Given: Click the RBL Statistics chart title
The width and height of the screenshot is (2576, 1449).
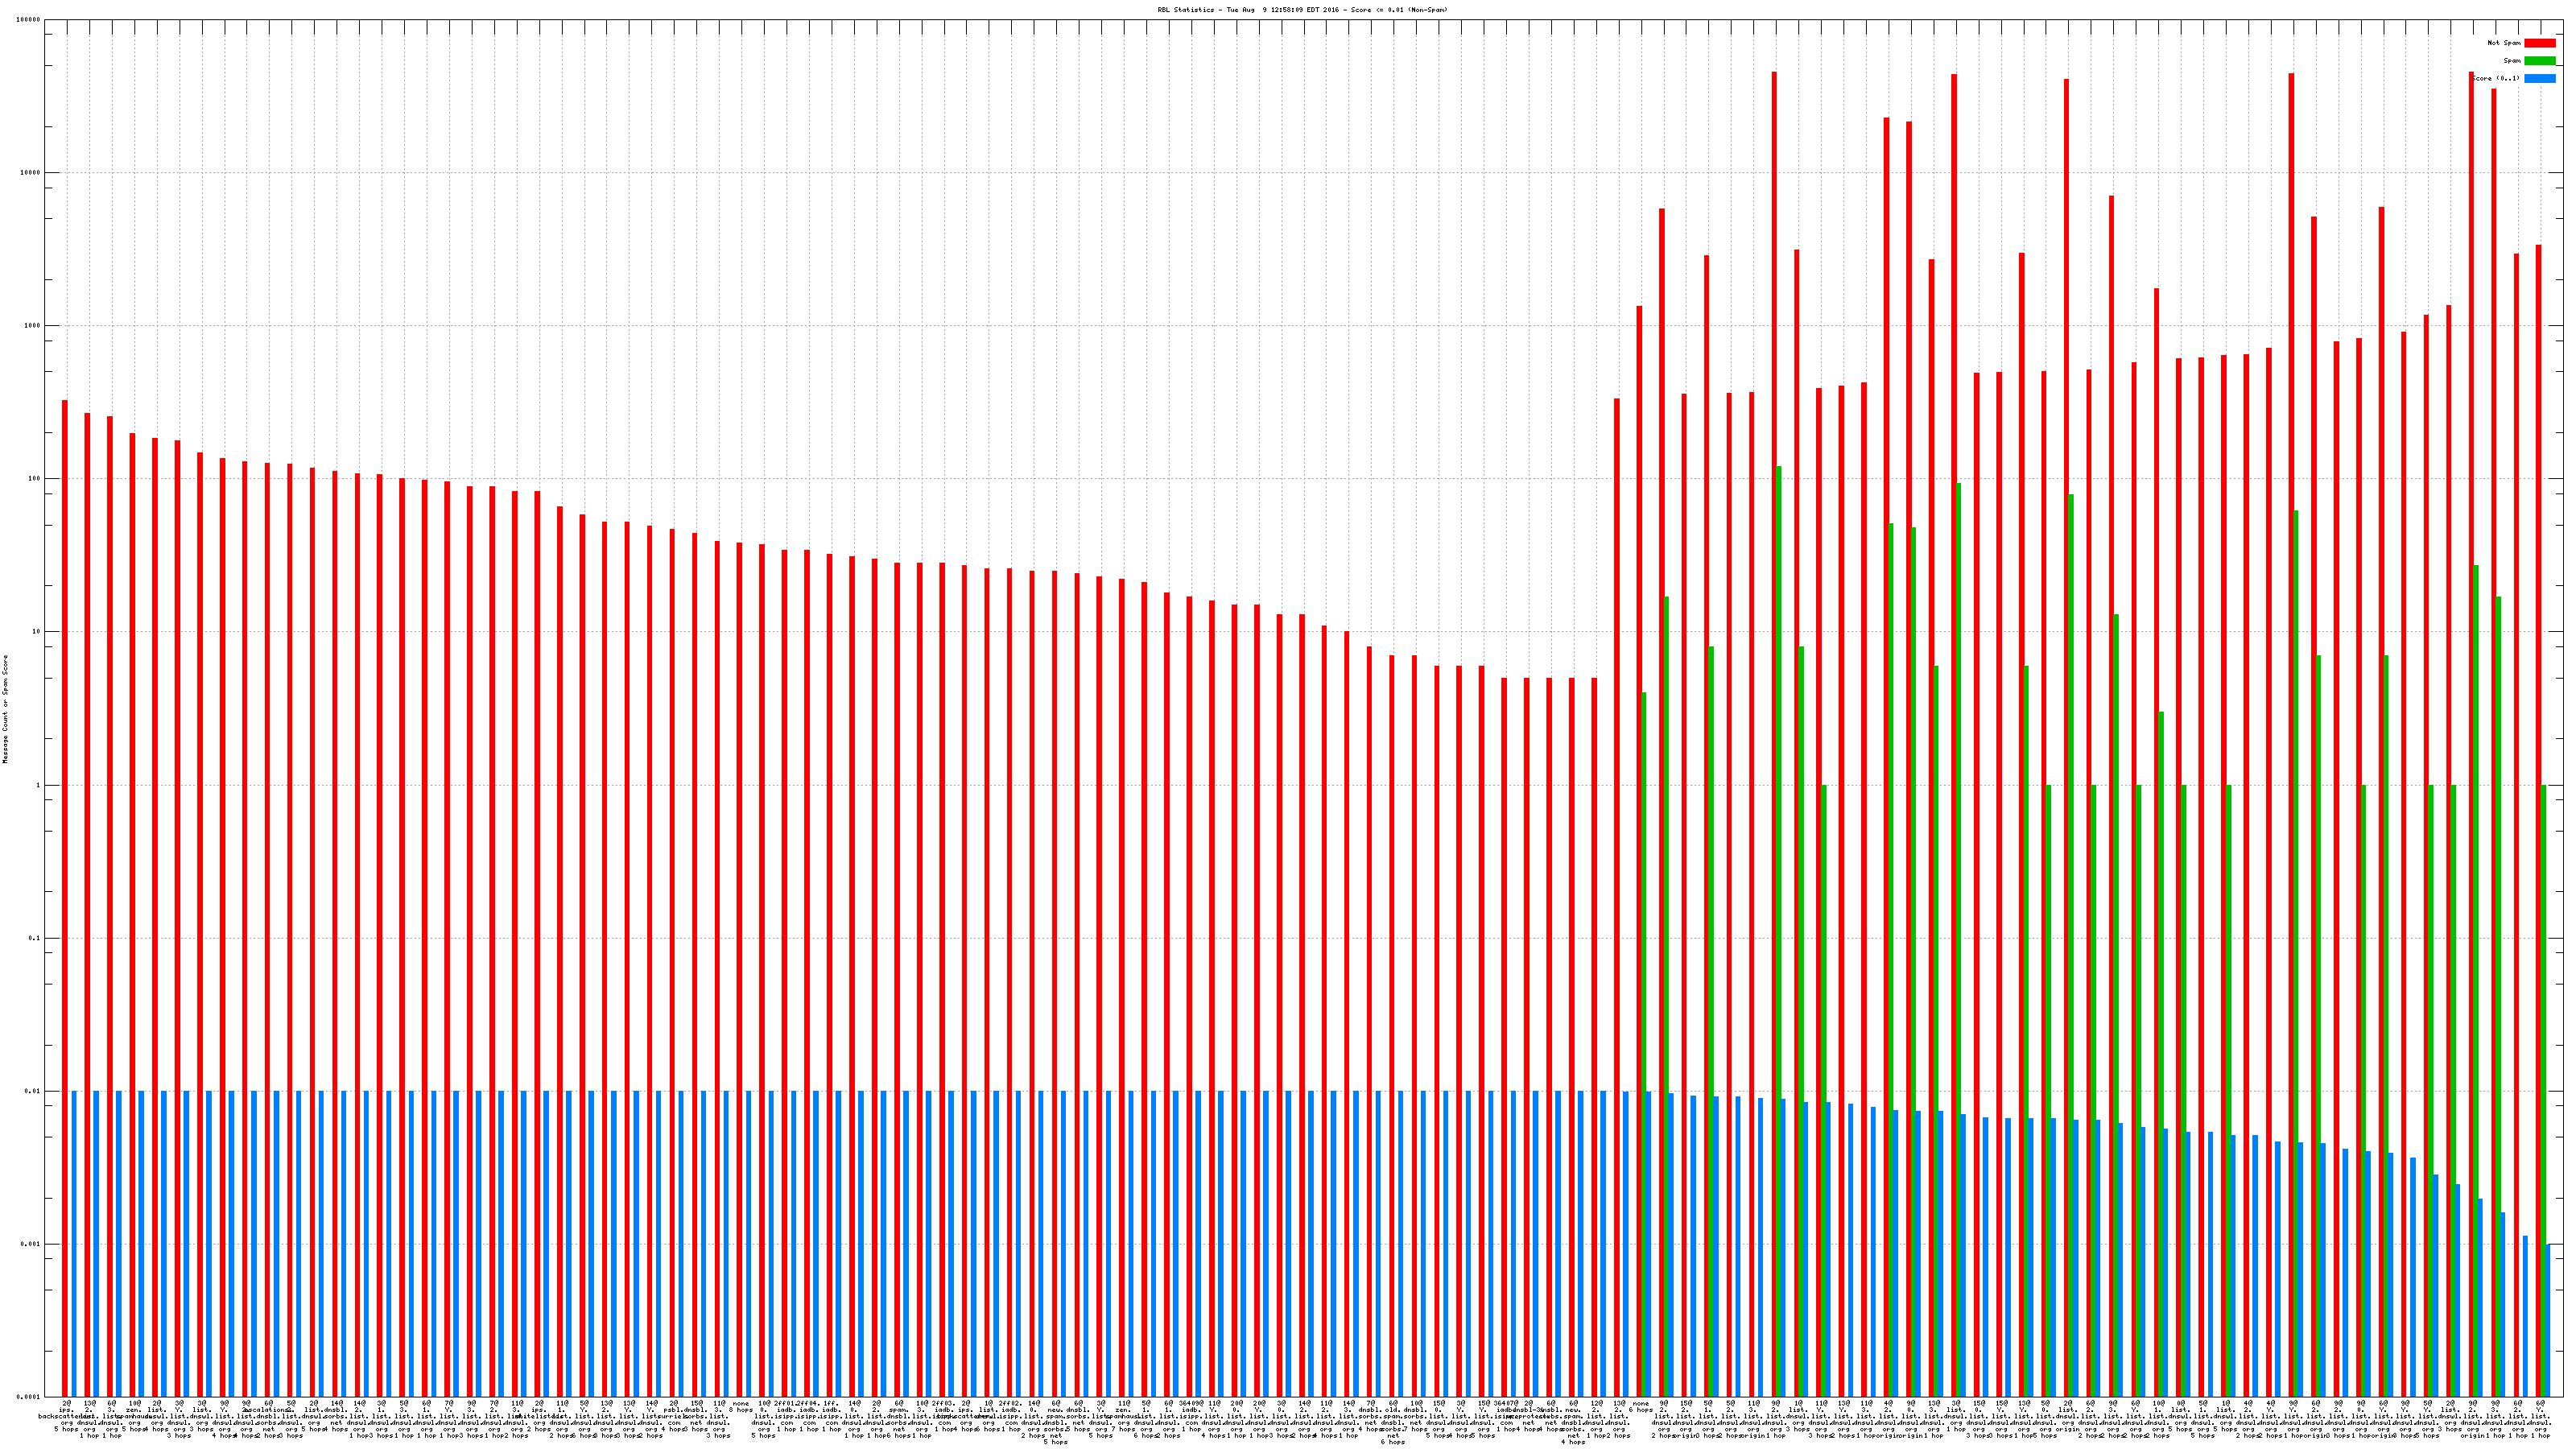Looking at the screenshot, I should pyautogui.click(x=1302, y=10).
